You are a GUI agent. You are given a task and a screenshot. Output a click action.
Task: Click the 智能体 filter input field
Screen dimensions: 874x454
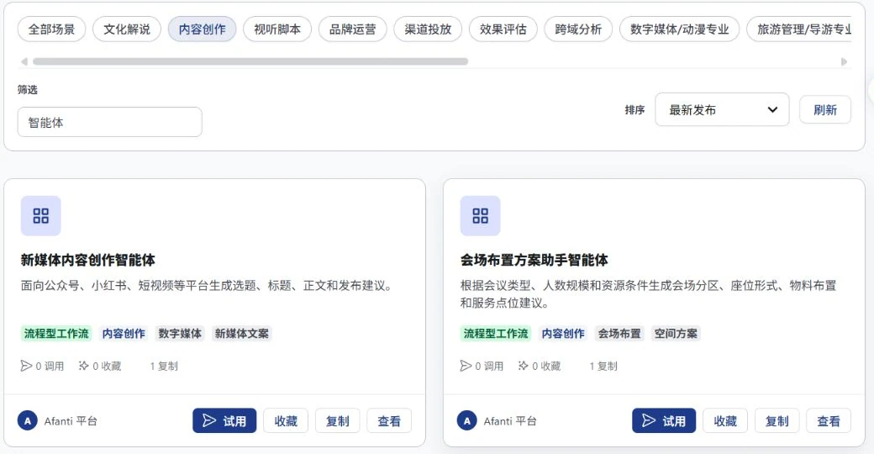tap(110, 122)
